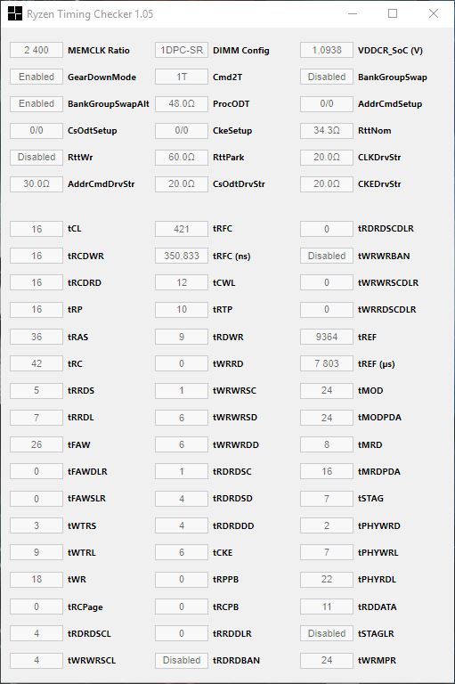Click the RttPark 60.0Ω value box
The image size is (455, 684).
tap(182, 157)
